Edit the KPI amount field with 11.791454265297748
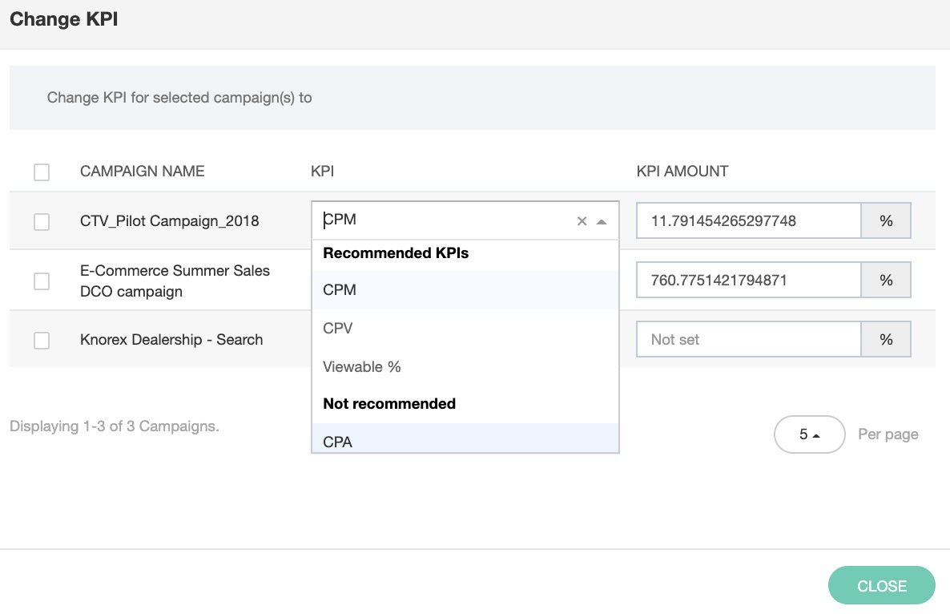The width and height of the screenshot is (950, 614). coord(748,221)
